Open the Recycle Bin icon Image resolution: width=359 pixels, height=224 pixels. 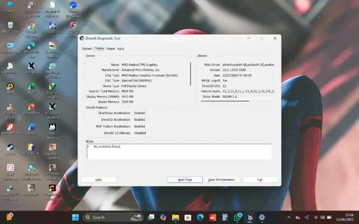pyautogui.click(x=10, y=27)
